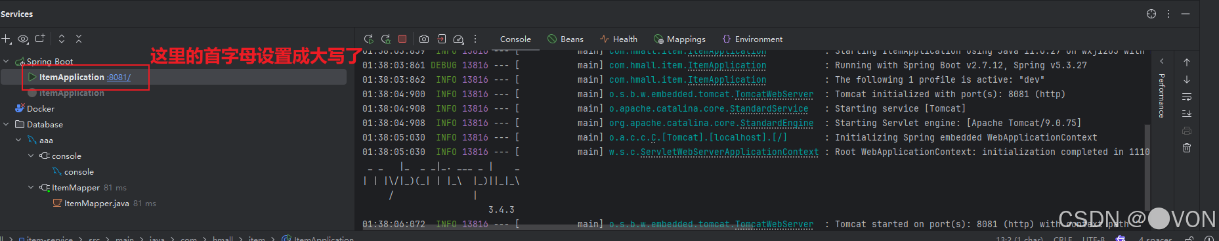The height and width of the screenshot is (241, 1219).
Task: Open the :8081/ link
Action: 119,77
